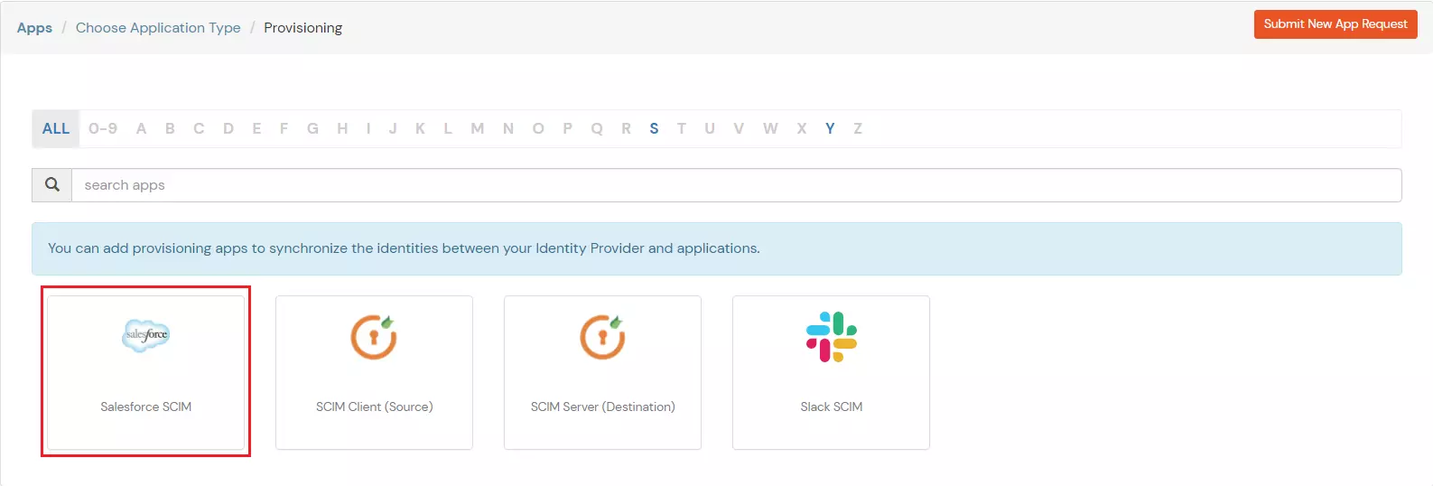Filter apps by letter H
Image resolution: width=1433 pixels, height=486 pixels.
click(342, 128)
